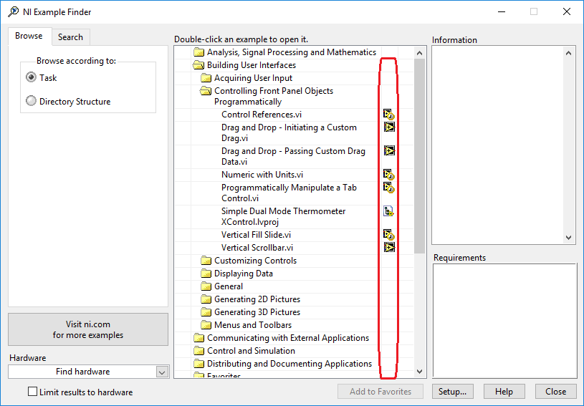Click the open folder icon of Building User Interfaces
The width and height of the screenshot is (584, 406).
[198, 65]
